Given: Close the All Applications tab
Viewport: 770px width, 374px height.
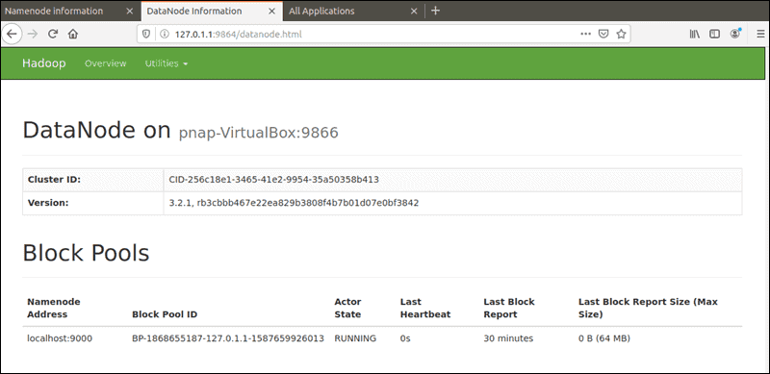Looking at the screenshot, I should 414,11.
